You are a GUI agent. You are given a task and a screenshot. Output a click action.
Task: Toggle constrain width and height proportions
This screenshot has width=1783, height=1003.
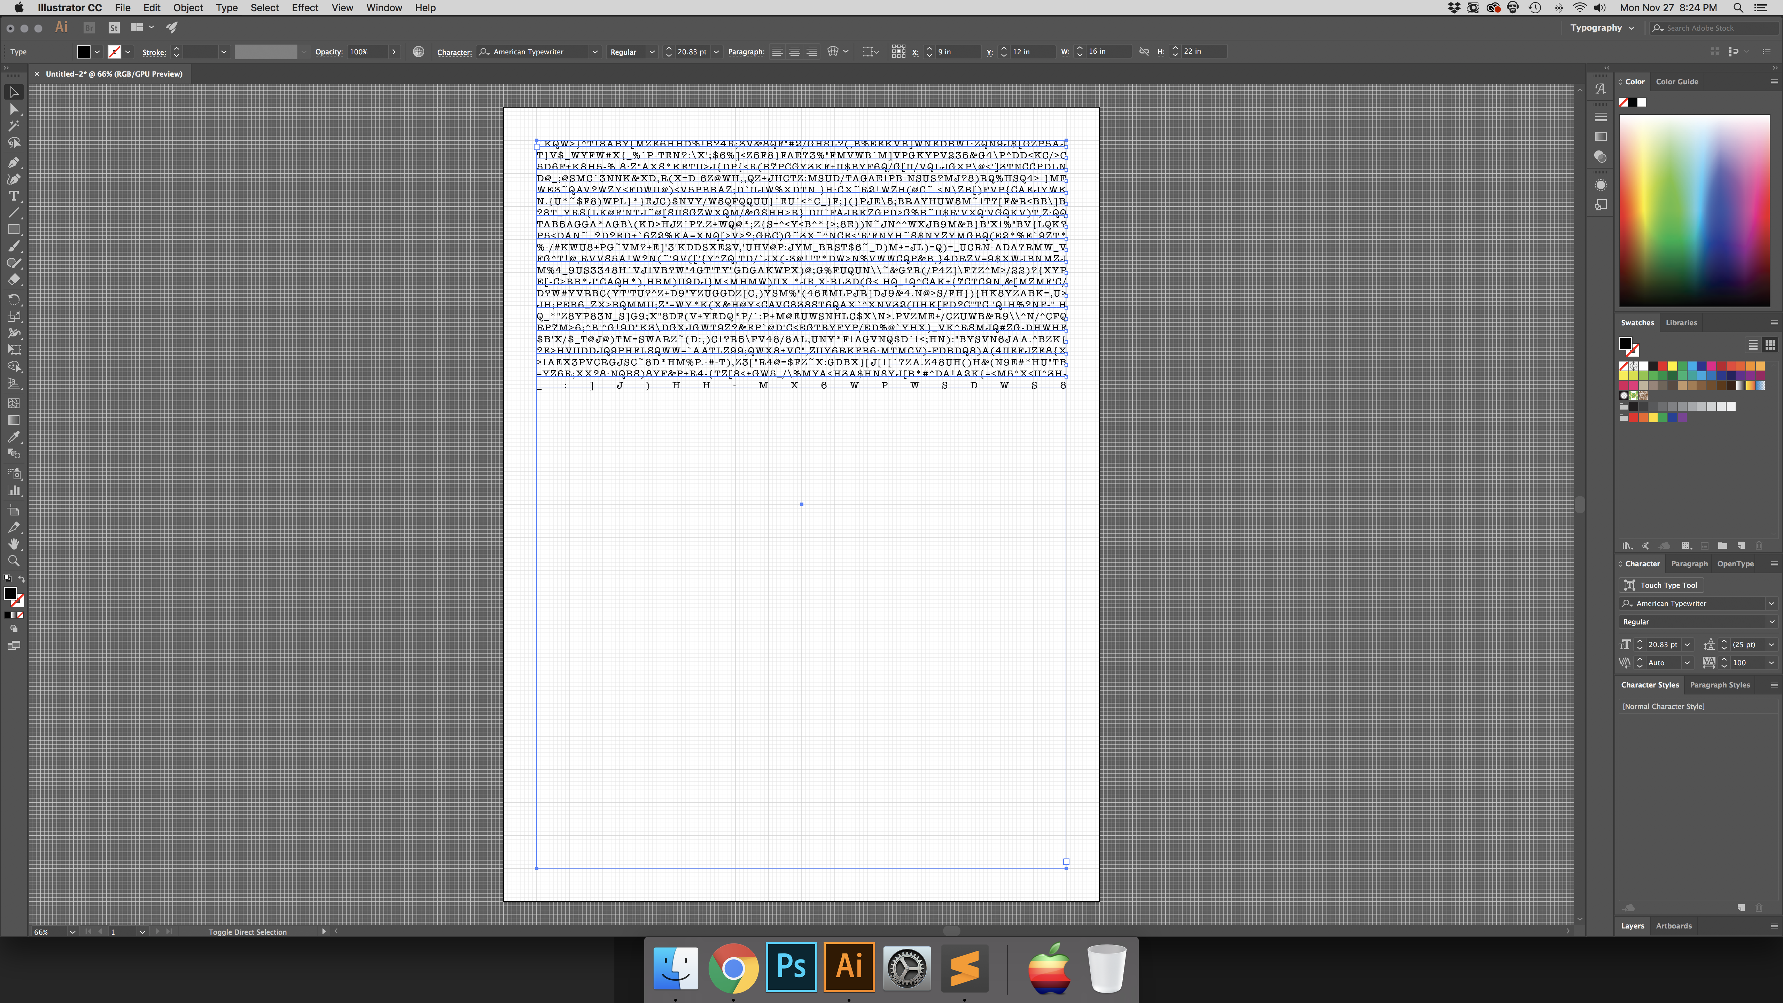point(1144,51)
